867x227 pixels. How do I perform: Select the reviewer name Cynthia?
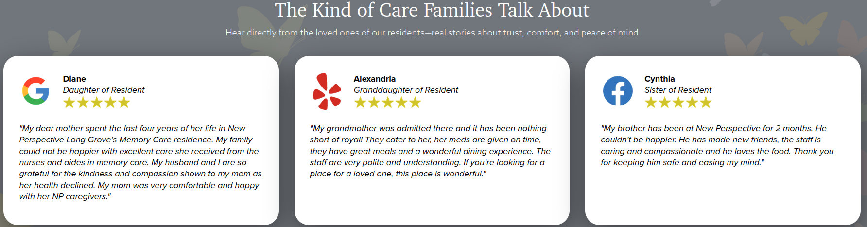(659, 79)
